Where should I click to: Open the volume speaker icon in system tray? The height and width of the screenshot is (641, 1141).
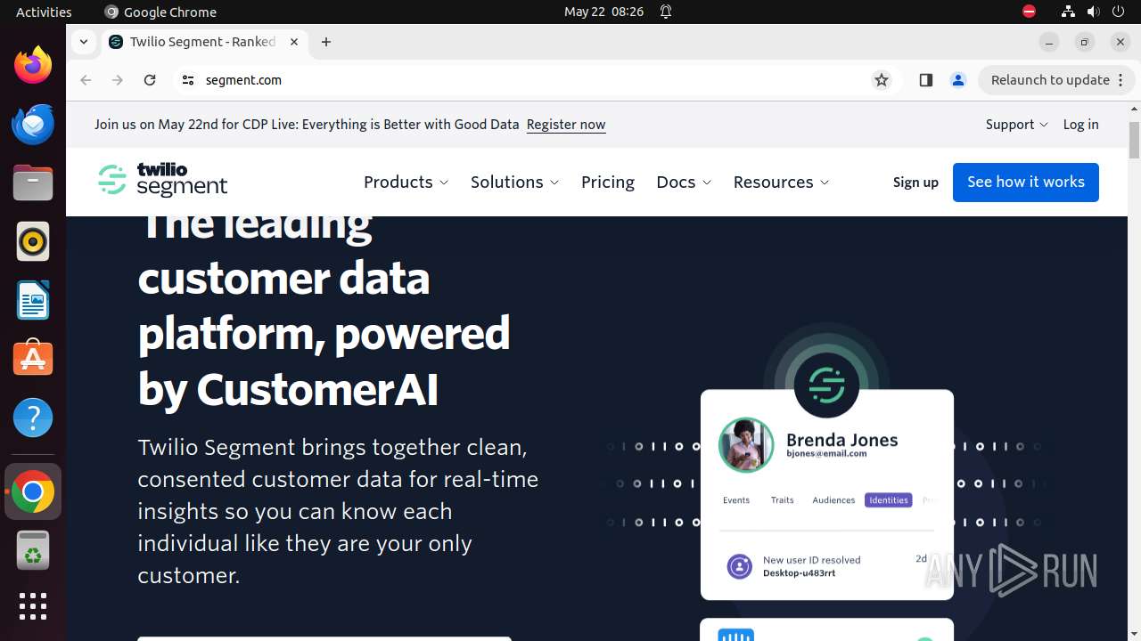(1093, 12)
